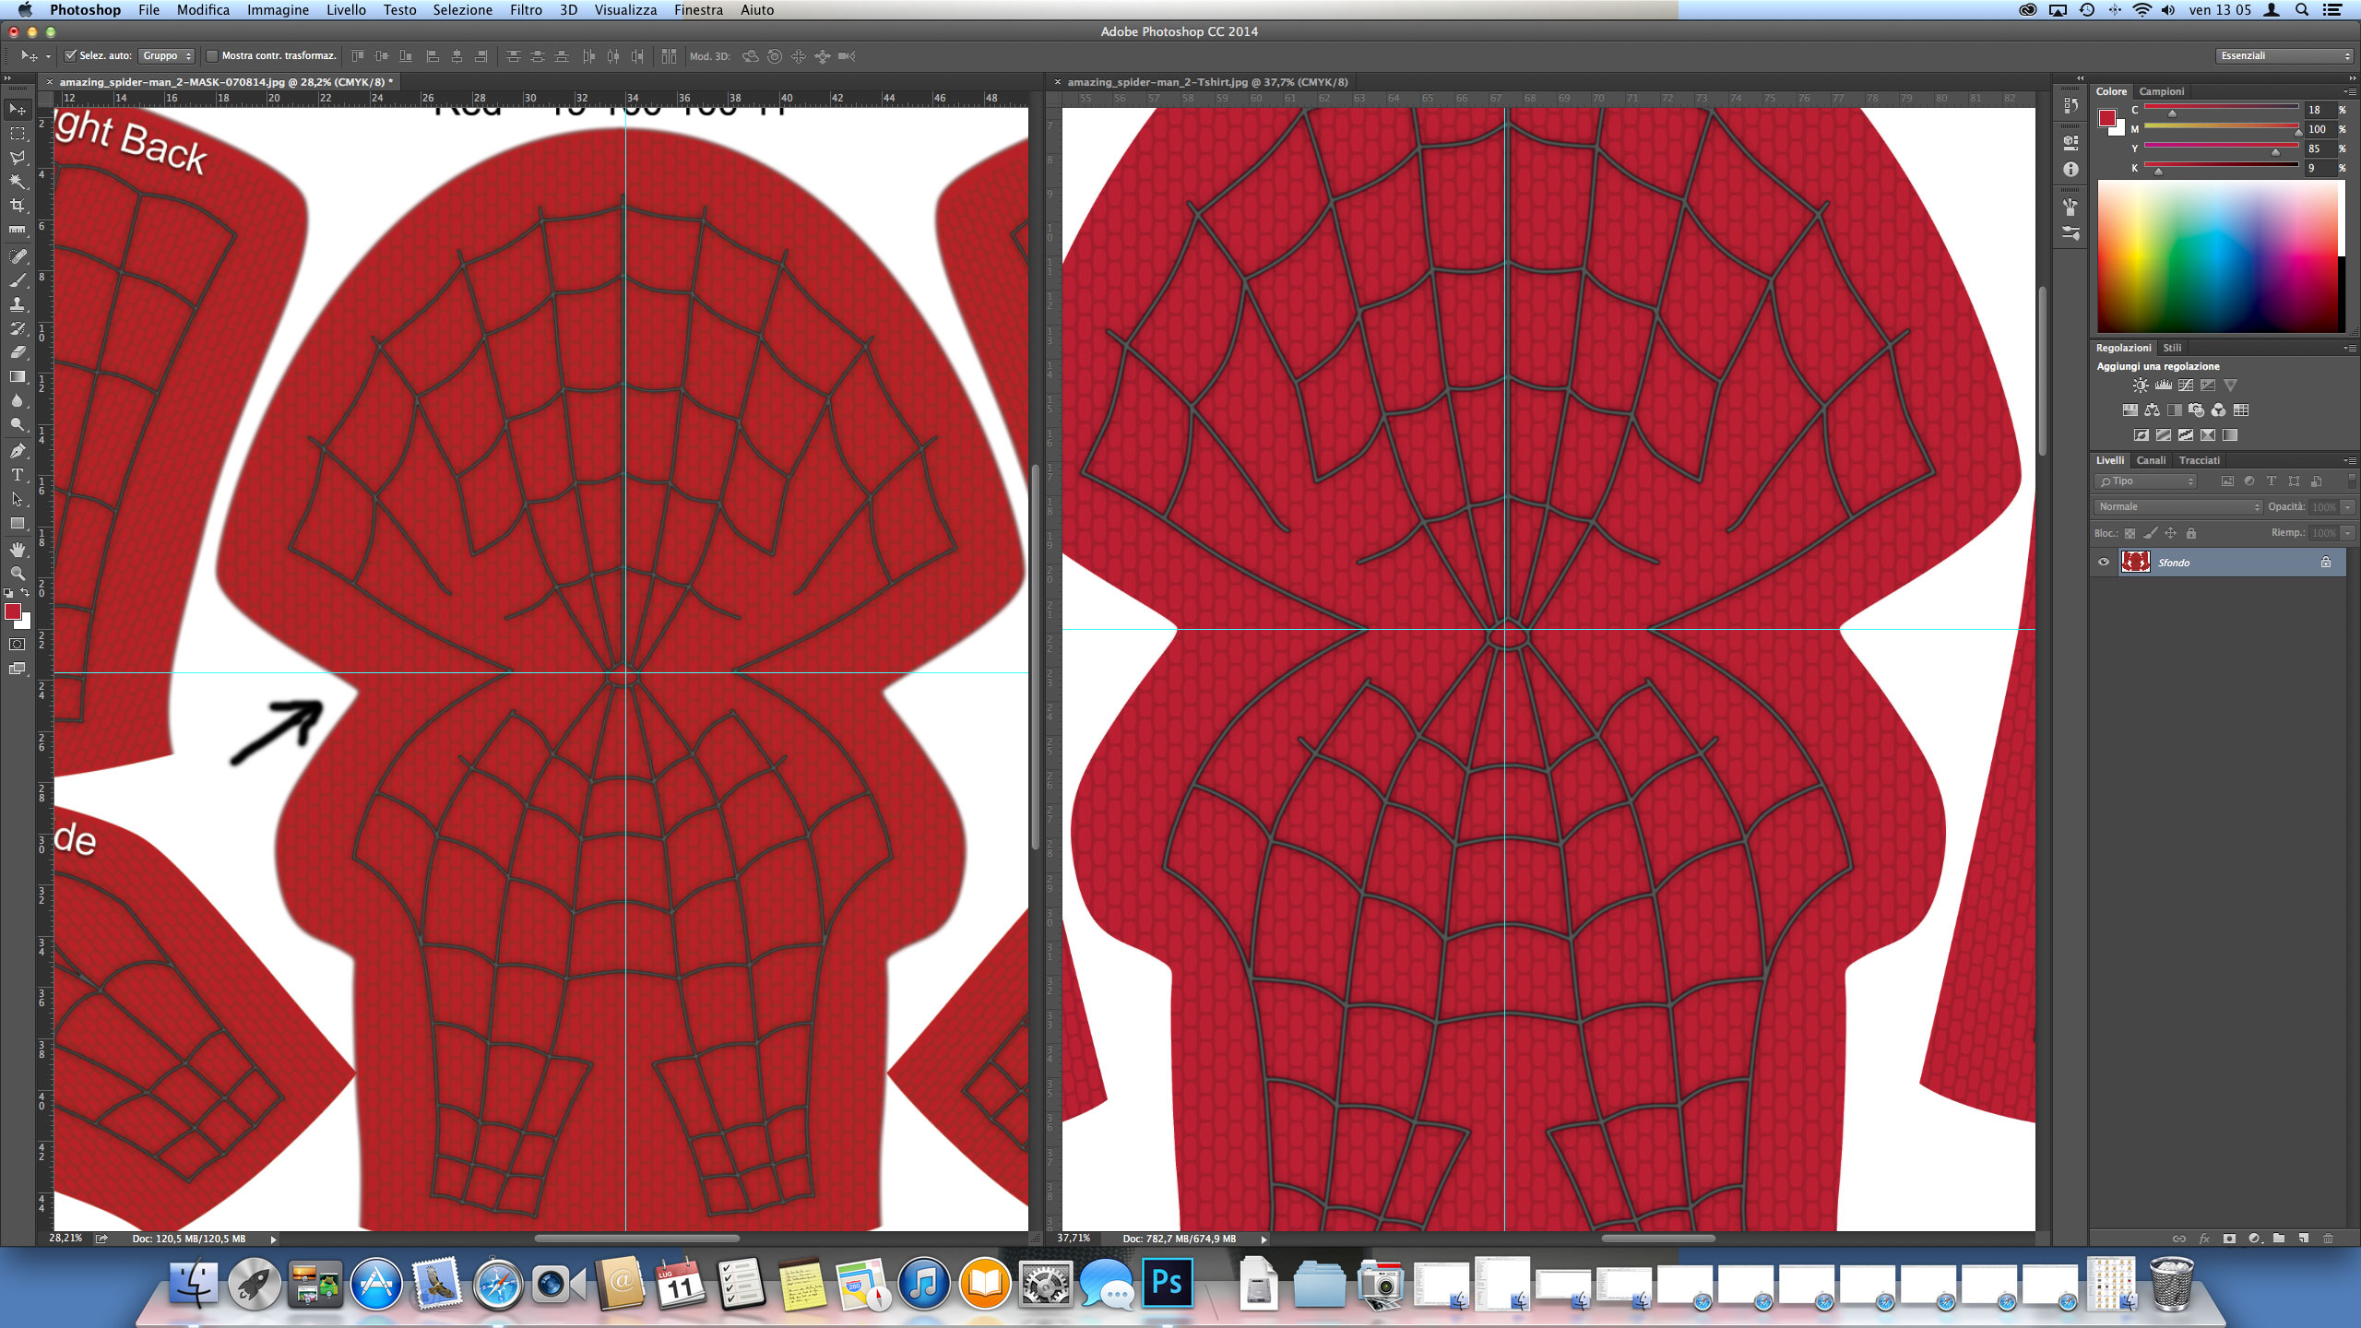This screenshot has height=1328, width=2361.
Task: Activate amazing_spider-man_2-Tshirt.jpg document tab
Action: pos(1207,82)
